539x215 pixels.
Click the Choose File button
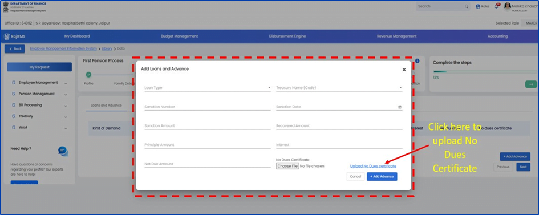click(x=287, y=166)
